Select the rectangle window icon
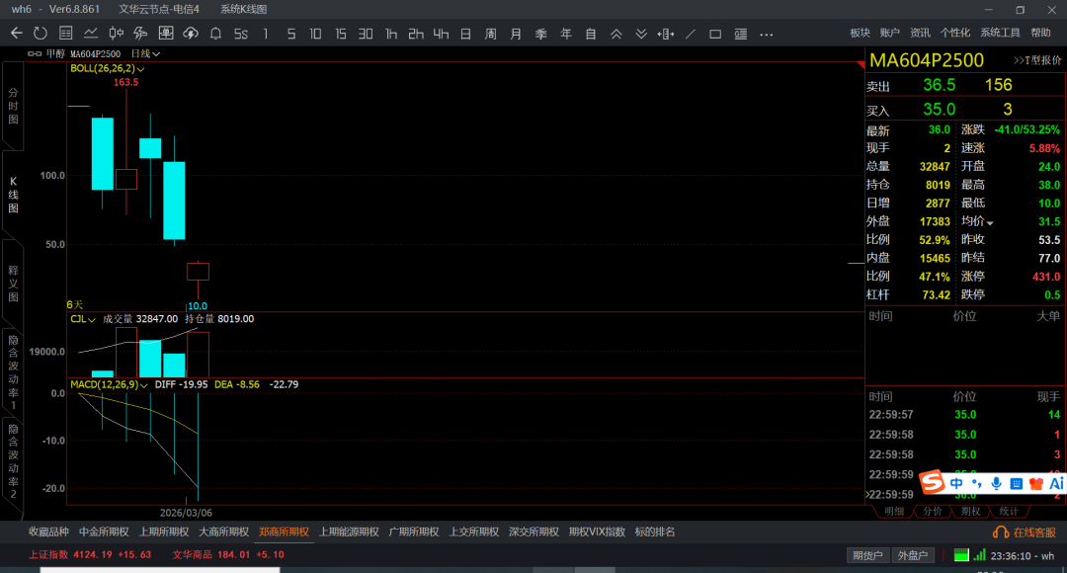This screenshot has height=573, width=1067. [715, 34]
